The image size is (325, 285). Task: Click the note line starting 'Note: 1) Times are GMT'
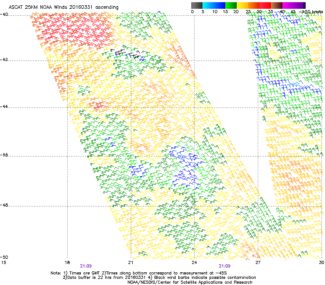pyautogui.click(x=140, y=273)
